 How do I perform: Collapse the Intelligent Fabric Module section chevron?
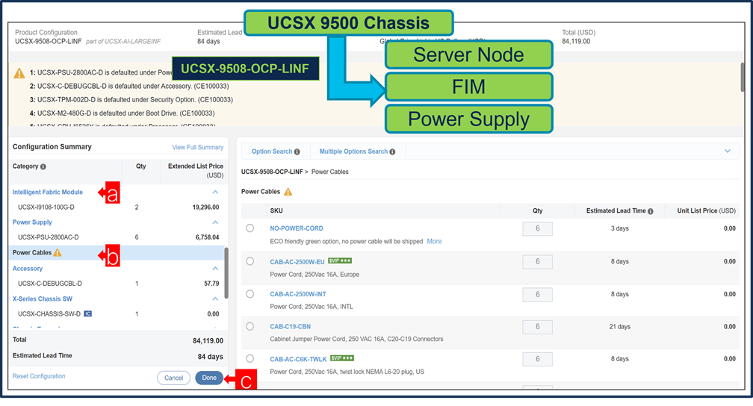[215, 192]
